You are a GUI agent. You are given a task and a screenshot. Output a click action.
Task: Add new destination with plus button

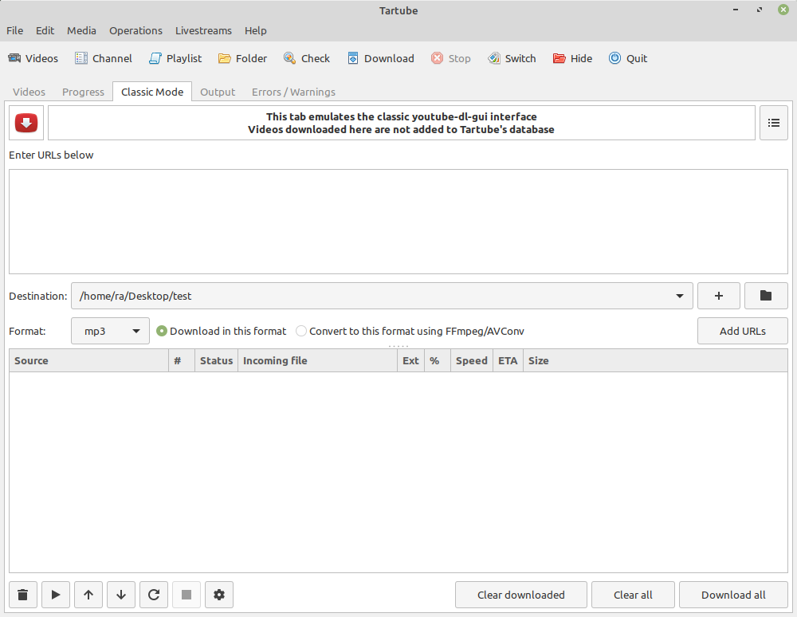[719, 296]
